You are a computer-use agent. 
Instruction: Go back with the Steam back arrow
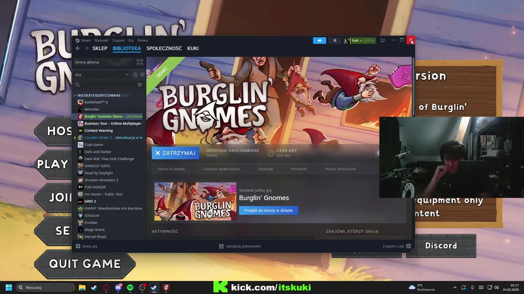point(78,48)
